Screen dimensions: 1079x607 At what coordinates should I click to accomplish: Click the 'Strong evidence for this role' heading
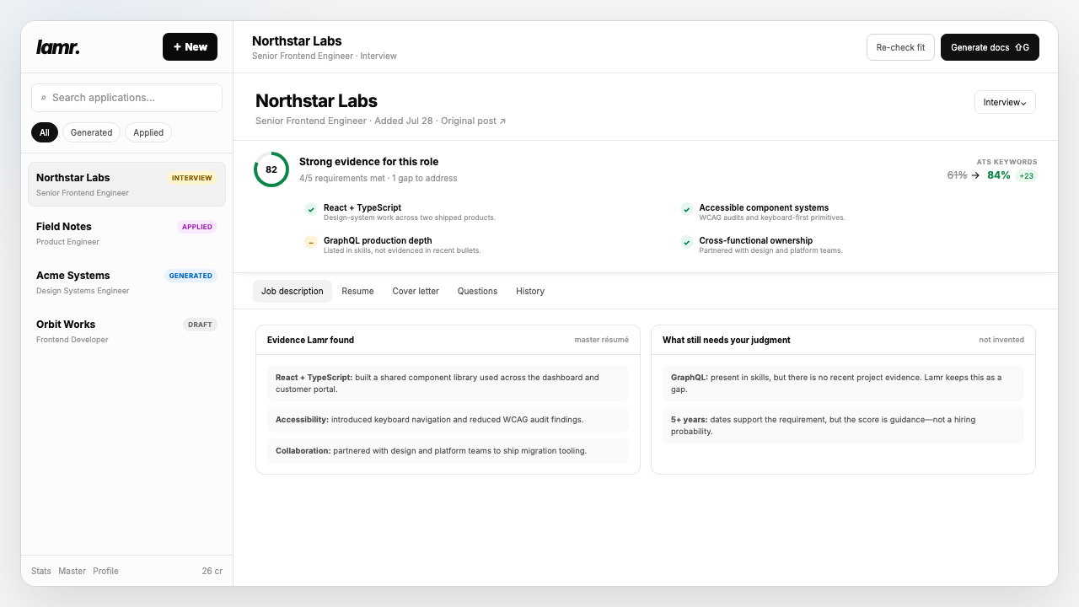click(x=368, y=162)
